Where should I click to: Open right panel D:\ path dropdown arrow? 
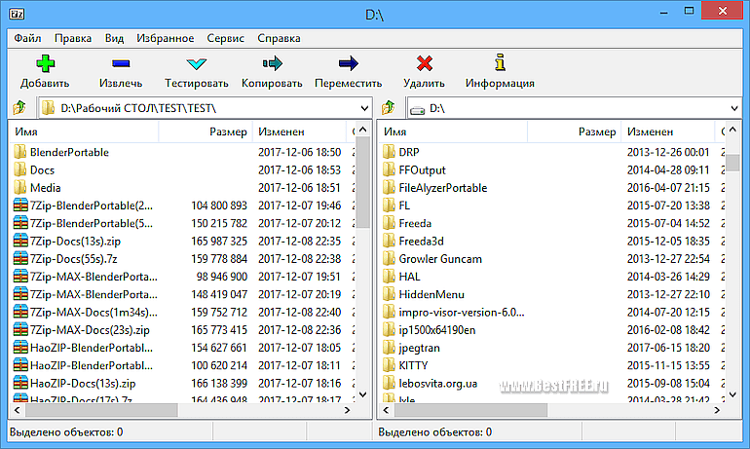[734, 108]
